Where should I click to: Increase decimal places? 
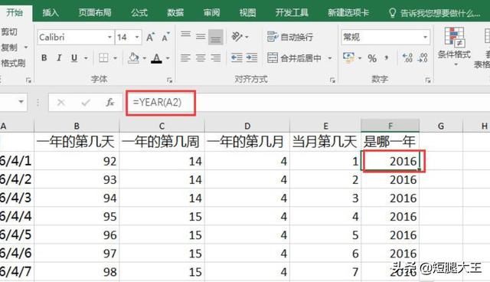click(407, 57)
